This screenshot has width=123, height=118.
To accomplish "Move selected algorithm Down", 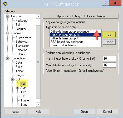I will point(109,42).
